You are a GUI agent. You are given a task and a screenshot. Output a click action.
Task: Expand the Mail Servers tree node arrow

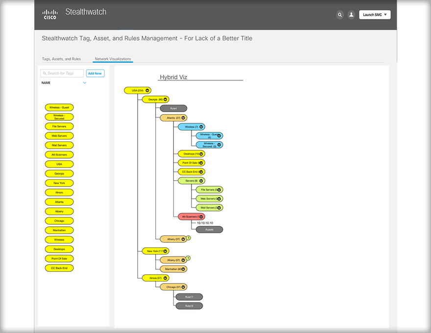click(x=219, y=208)
